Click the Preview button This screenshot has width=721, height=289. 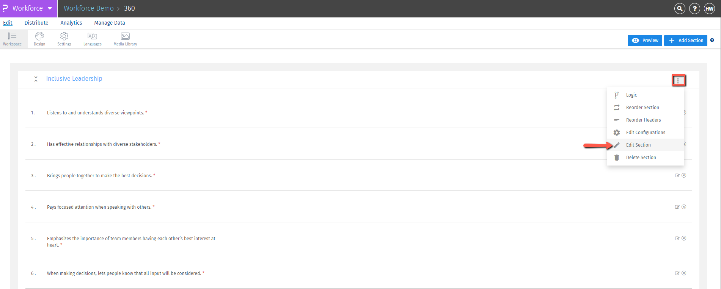pyautogui.click(x=645, y=40)
